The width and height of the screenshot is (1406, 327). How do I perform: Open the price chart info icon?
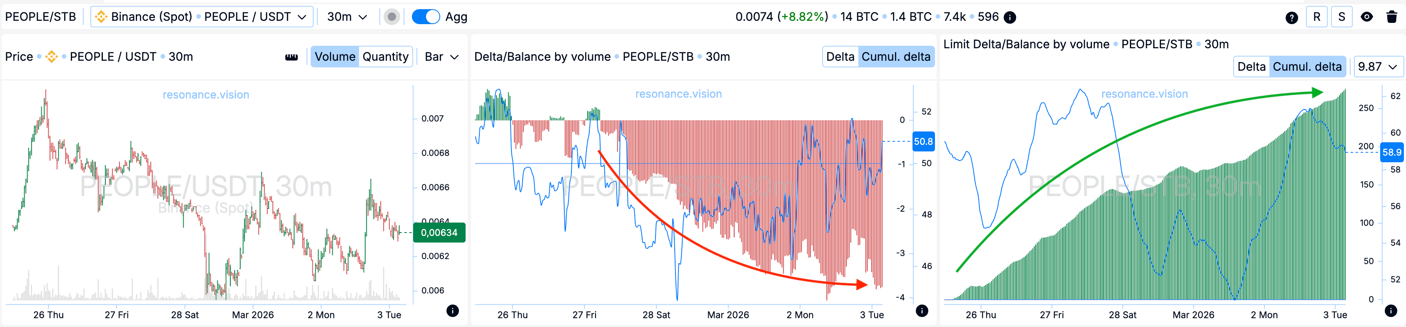point(452,311)
